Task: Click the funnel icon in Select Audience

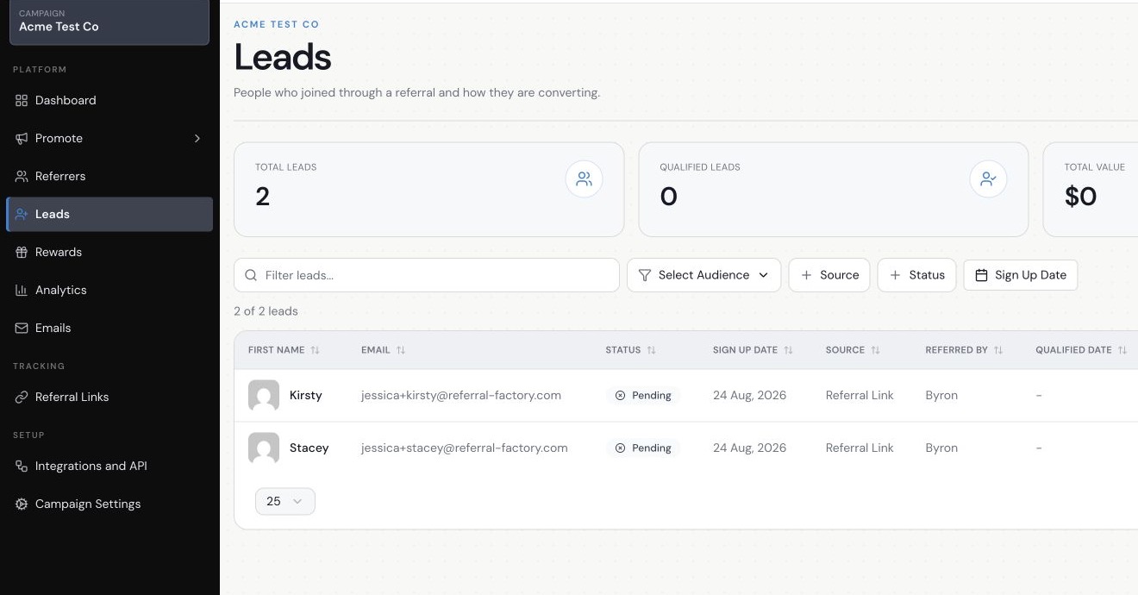Action: (644, 275)
